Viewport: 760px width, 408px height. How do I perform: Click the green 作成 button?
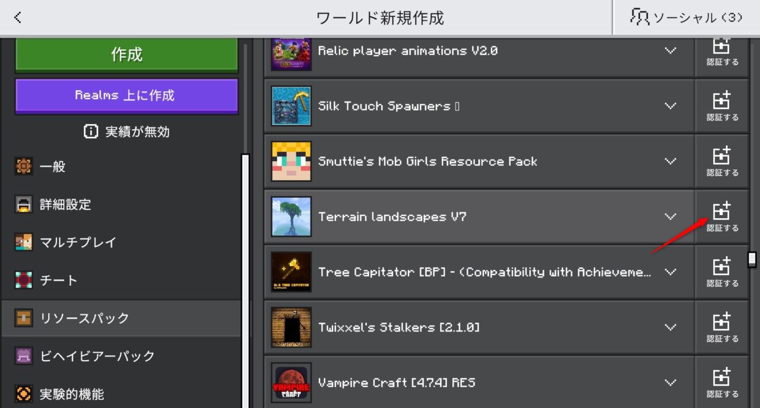pos(126,55)
